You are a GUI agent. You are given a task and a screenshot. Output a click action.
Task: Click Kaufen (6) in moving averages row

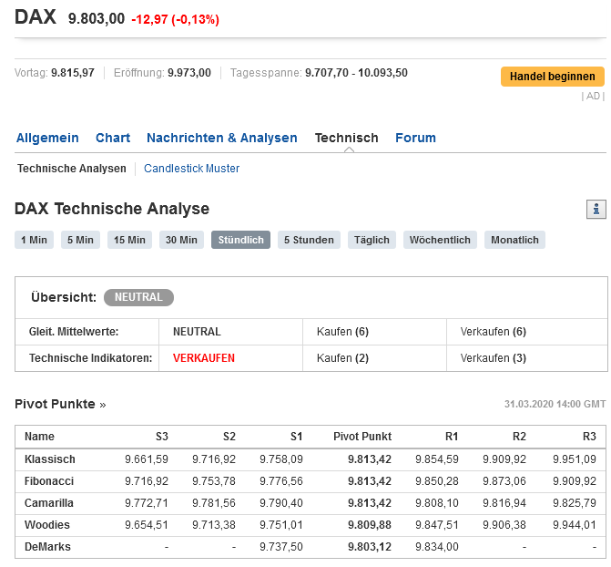pyautogui.click(x=342, y=332)
